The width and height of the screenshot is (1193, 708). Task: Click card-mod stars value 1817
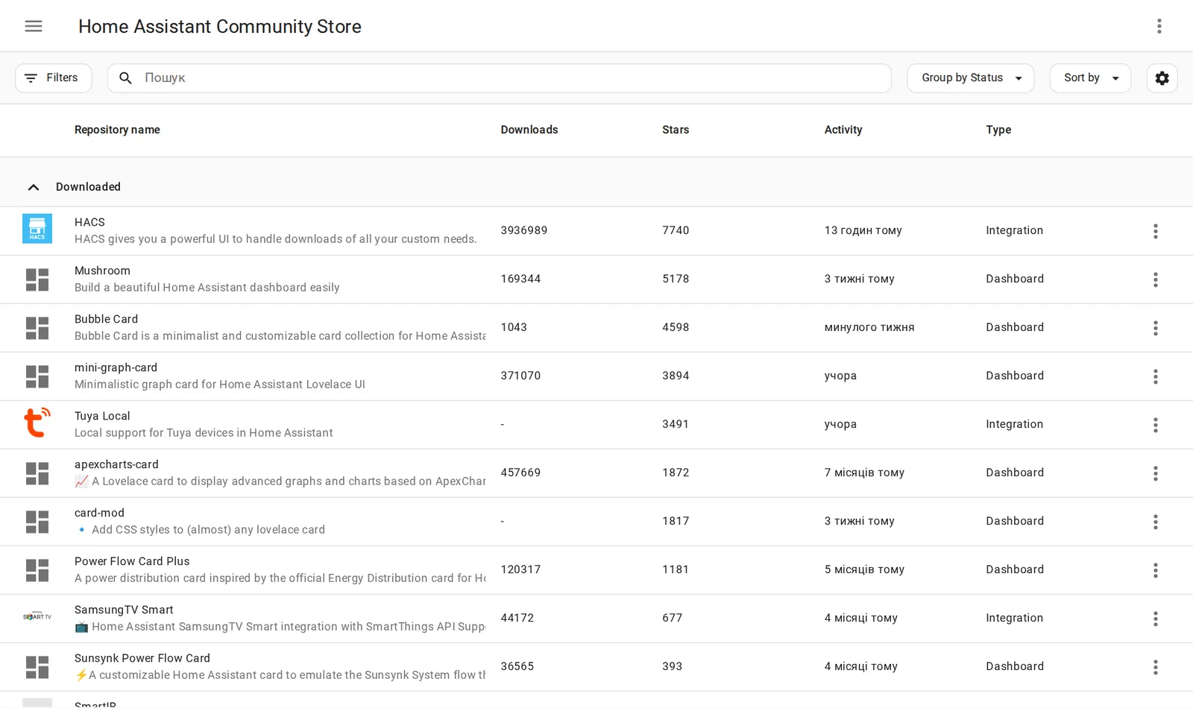(x=676, y=521)
